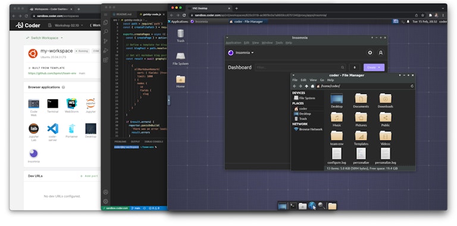
Task: Open the Extensions icon in editor sidebar
Action: tap(105, 60)
